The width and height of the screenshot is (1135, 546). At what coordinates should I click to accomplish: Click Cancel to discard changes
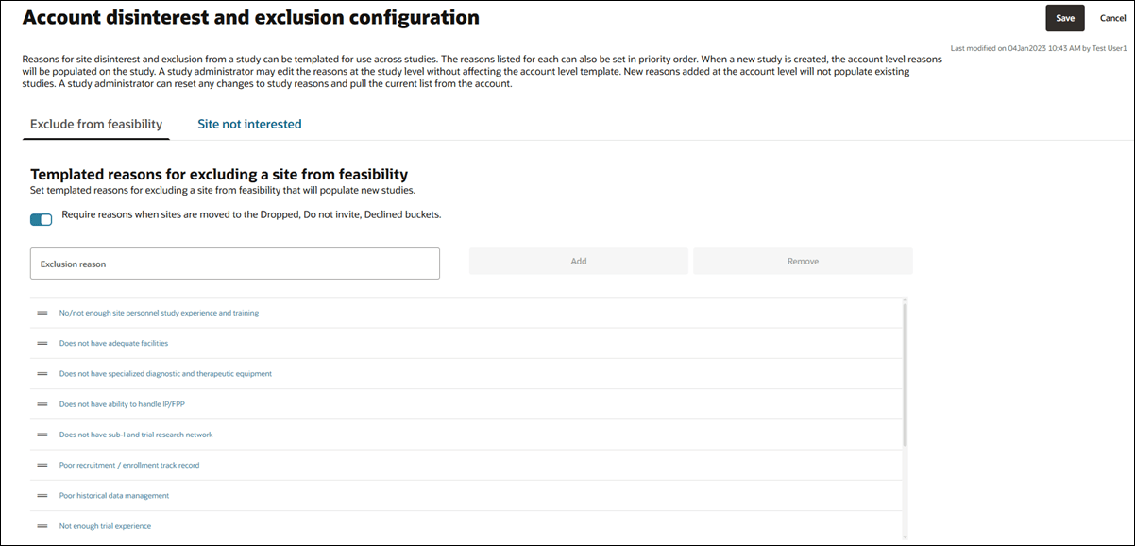1111,17
